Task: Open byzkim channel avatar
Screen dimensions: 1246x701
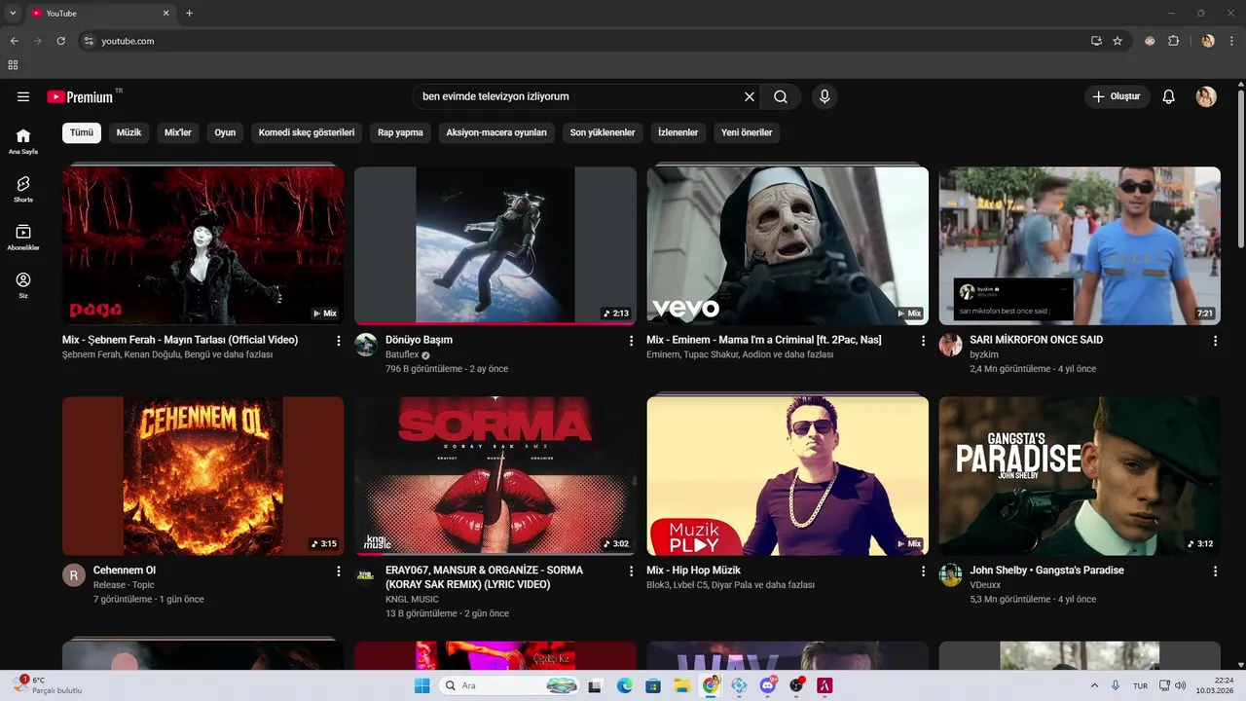Action: [x=950, y=345]
